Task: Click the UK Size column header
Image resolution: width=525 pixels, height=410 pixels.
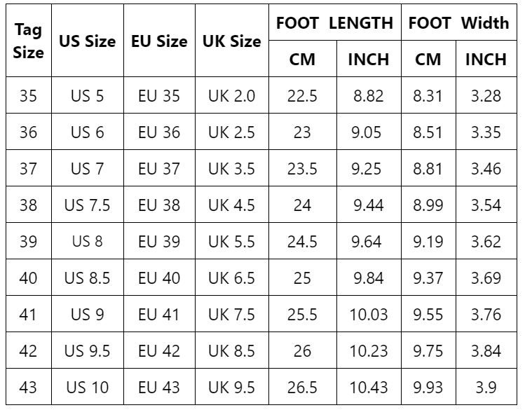Action: coord(231,41)
